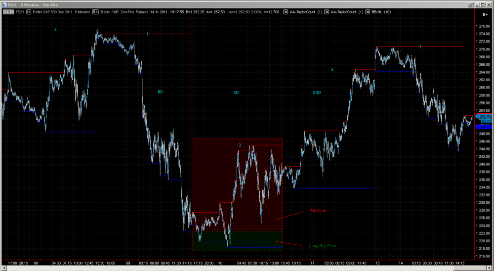Uncheck the second AA-TaylorCount indicator box
This screenshot has height=271, width=494.
(327, 12)
